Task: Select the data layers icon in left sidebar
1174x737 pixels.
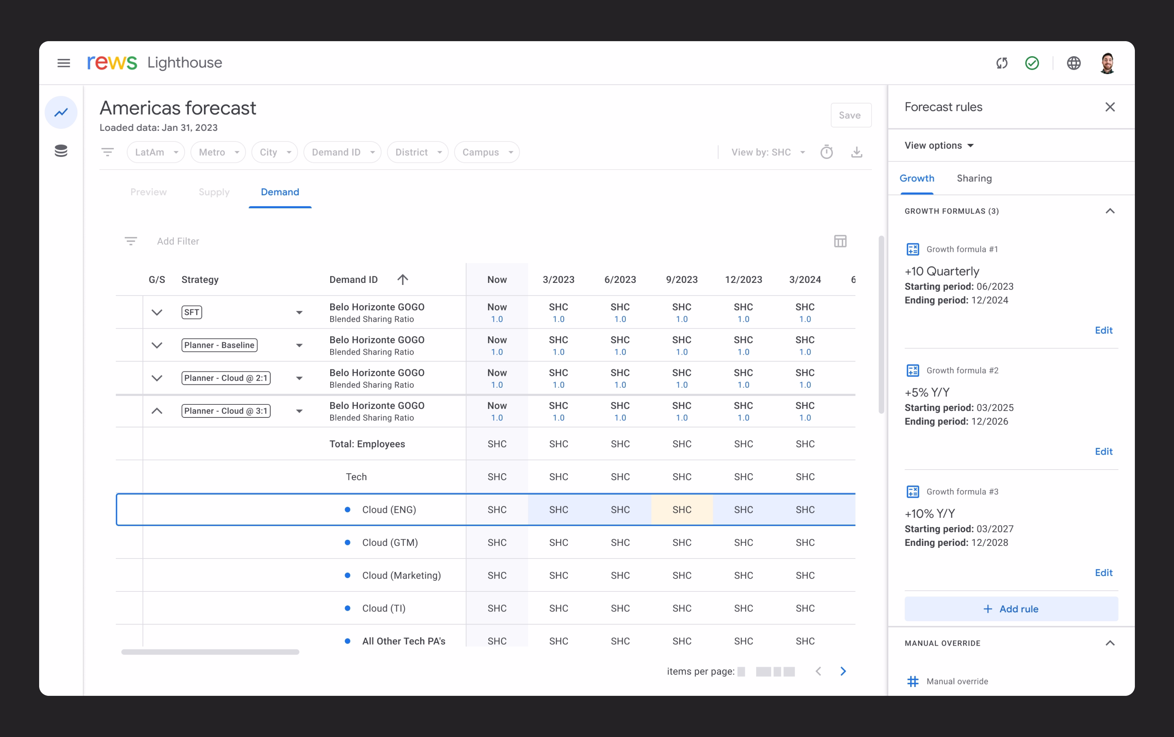Action: (x=61, y=150)
